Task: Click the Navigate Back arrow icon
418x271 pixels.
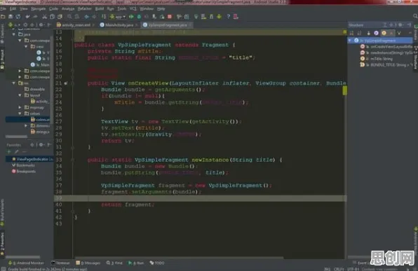Action: pos(87,17)
